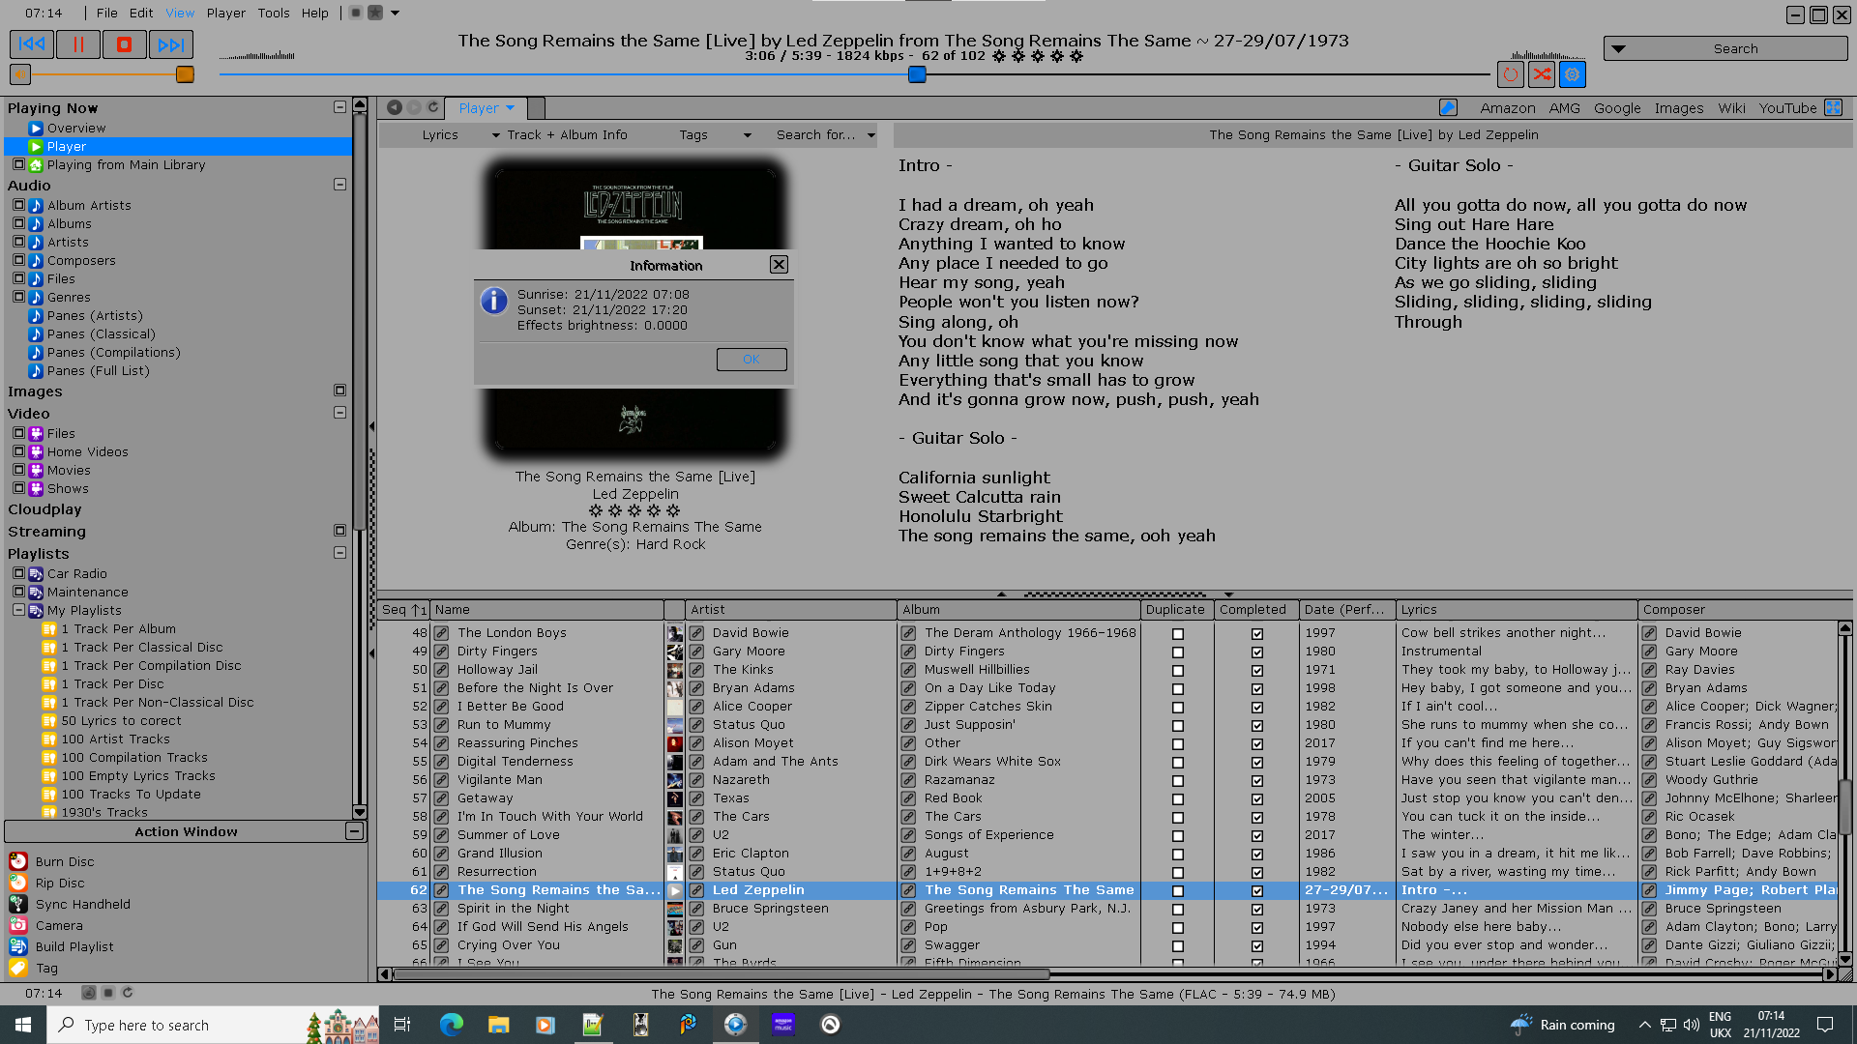The image size is (1857, 1044).
Task: Click the pin icon left of Amazon
Action: point(1448,107)
